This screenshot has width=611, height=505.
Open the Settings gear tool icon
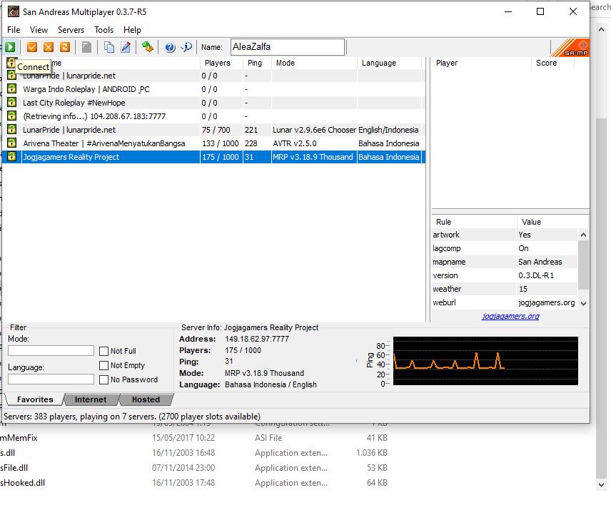pos(147,47)
